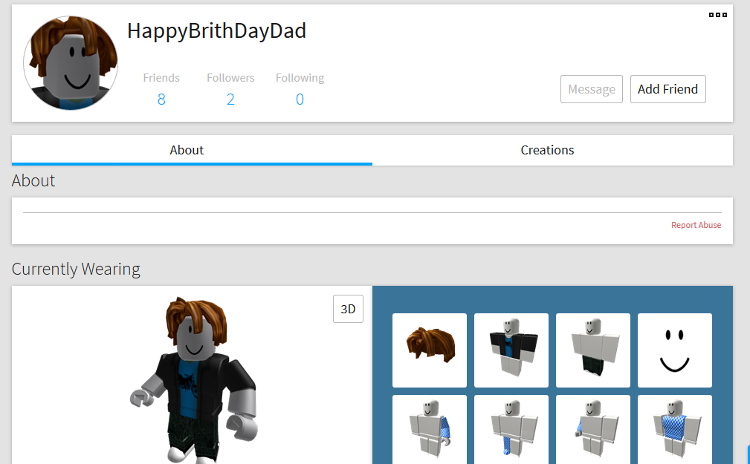Toggle the 3D avatar view
This screenshot has height=464, width=750.
(x=348, y=310)
